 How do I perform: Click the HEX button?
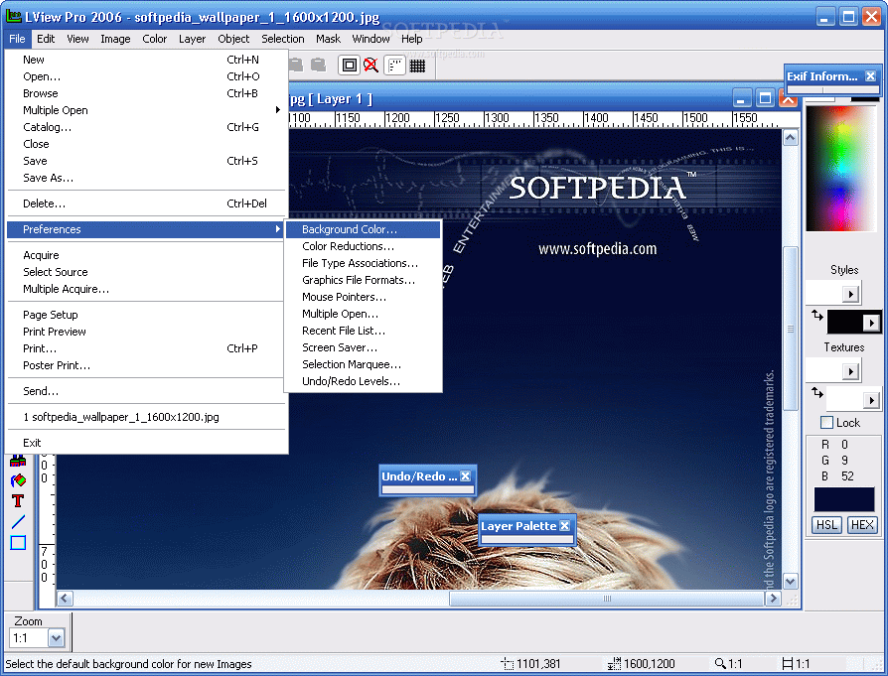click(862, 525)
